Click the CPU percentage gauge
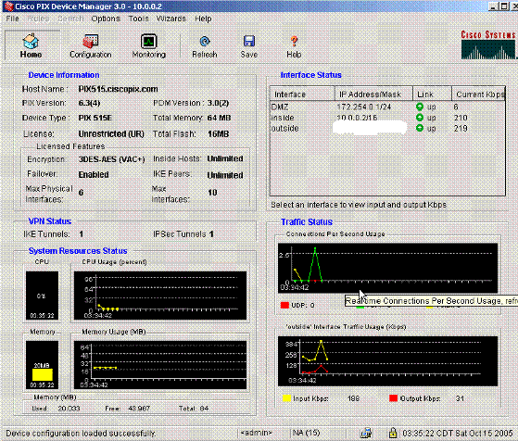Screen dimensions: 518x441 click(42, 296)
